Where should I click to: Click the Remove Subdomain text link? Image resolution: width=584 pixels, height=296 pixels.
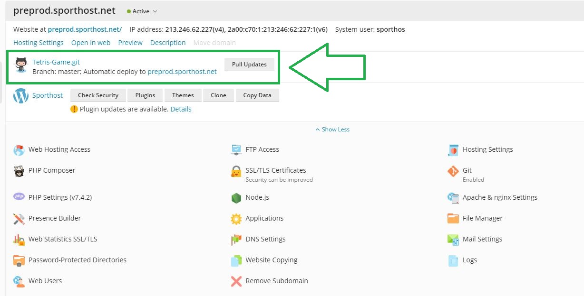pyautogui.click(x=277, y=281)
